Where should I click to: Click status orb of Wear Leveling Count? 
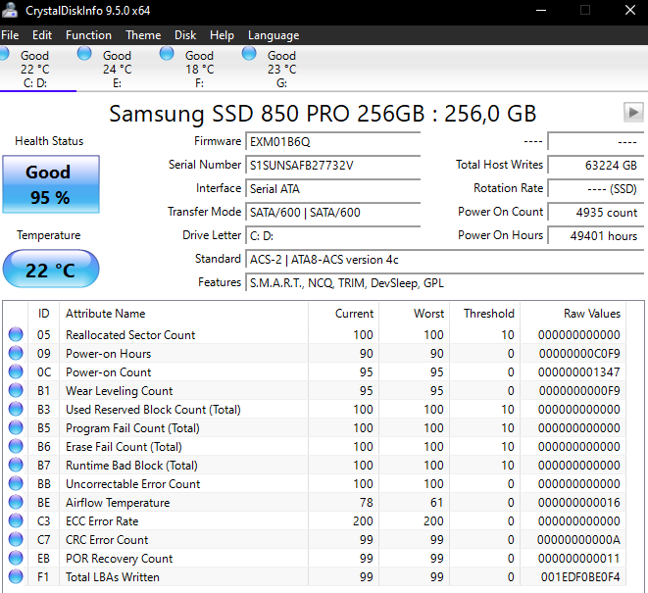(16, 390)
